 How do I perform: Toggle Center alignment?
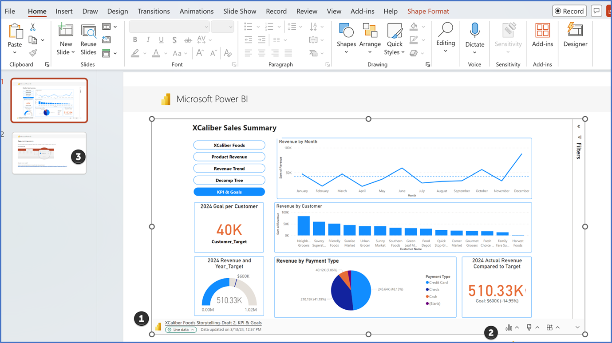point(262,53)
